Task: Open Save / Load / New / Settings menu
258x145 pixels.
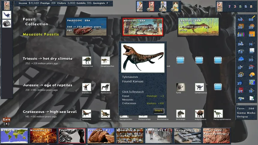Action: (217, 136)
